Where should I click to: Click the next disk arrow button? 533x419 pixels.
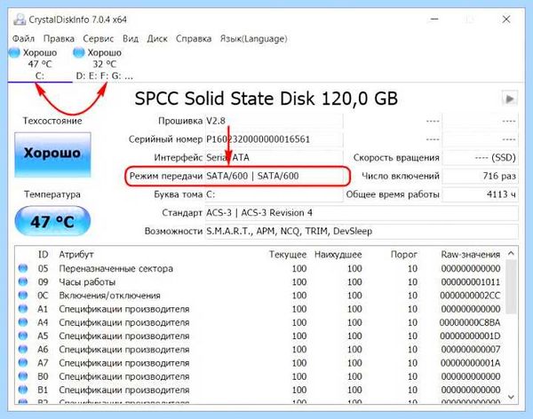[510, 99]
